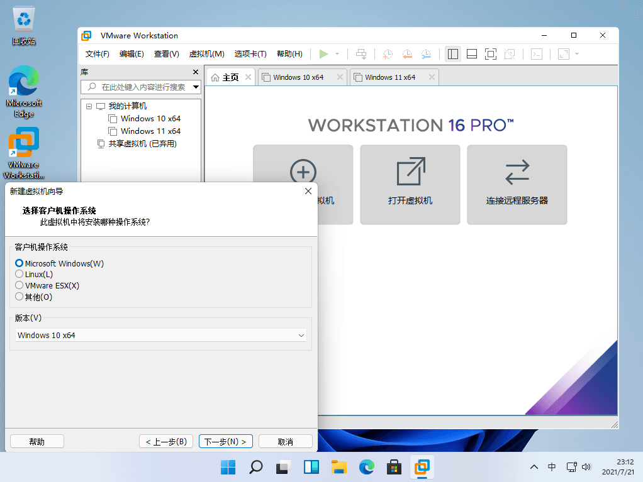
Task: Click the Unity mode toolbar icon
Action: pyautogui.click(x=510, y=54)
